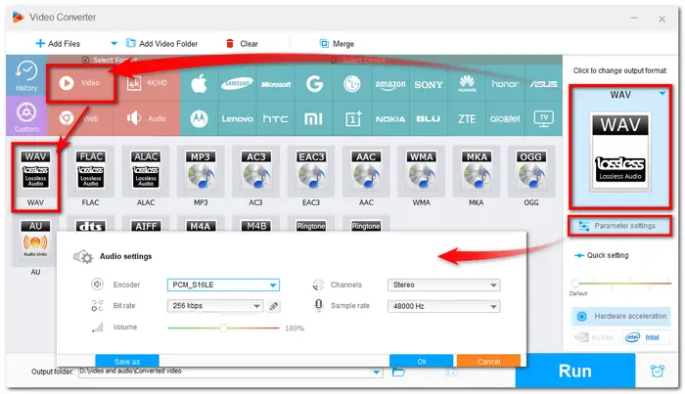Adjust the Quick setting slider handle
685x394 pixels.
(575, 284)
